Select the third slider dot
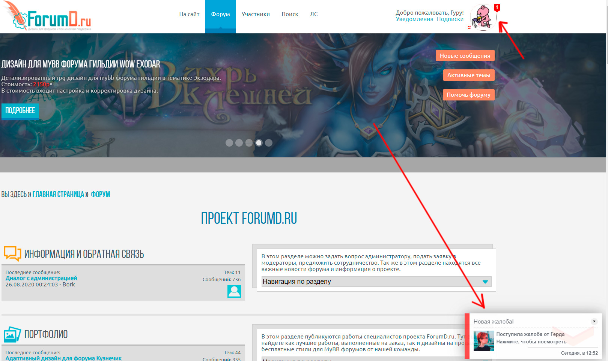The width and height of the screenshot is (608, 361). click(249, 143)
